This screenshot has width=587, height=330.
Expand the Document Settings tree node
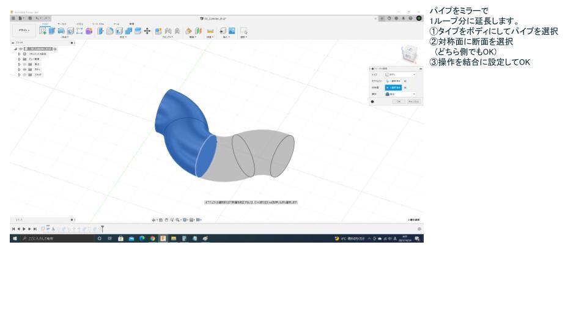tap(20, 54)
